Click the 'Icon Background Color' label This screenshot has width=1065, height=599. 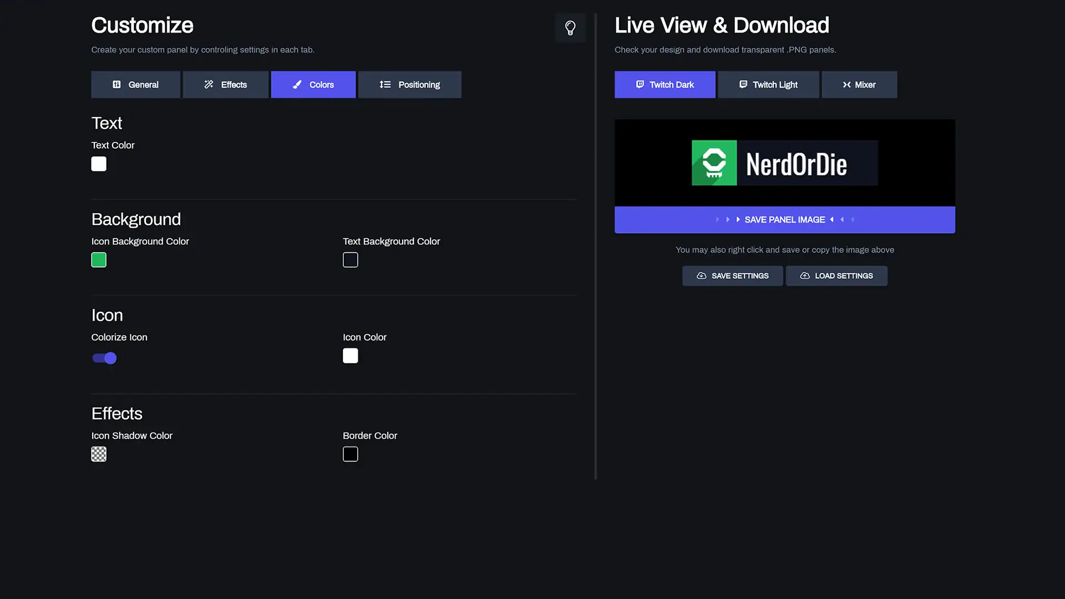[140, 241]
